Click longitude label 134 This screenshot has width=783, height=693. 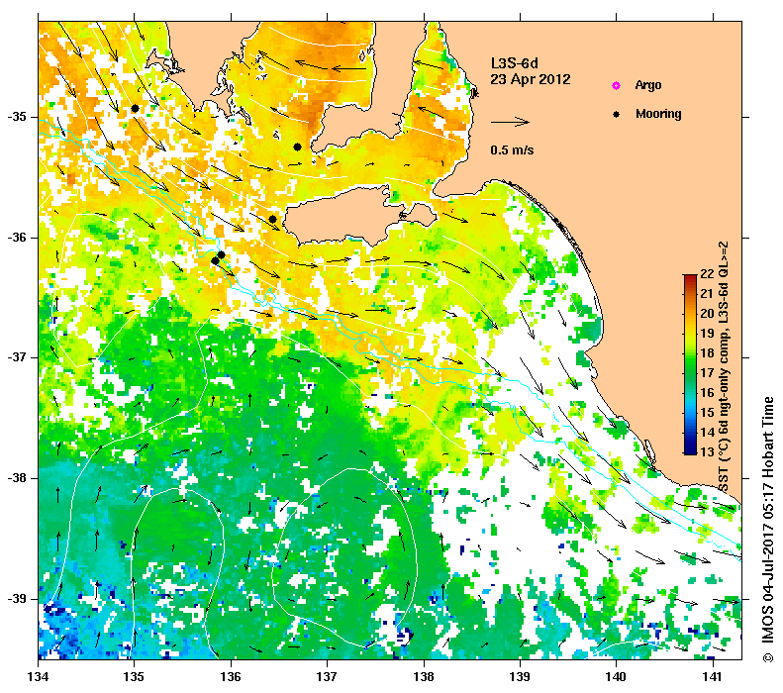point(39,677)
